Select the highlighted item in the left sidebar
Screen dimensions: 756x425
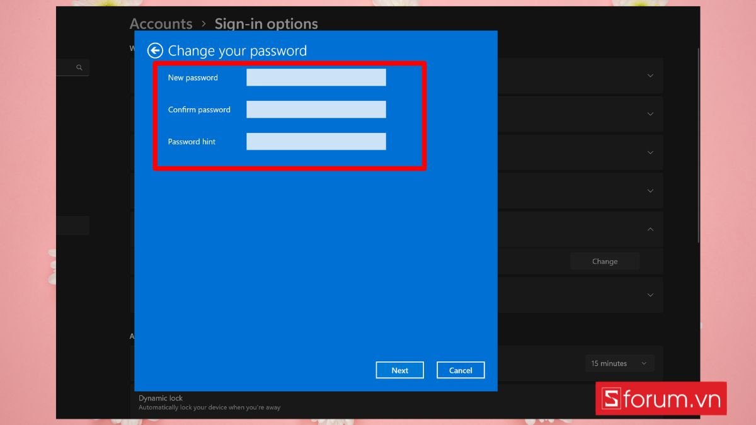tap(72, 225)
